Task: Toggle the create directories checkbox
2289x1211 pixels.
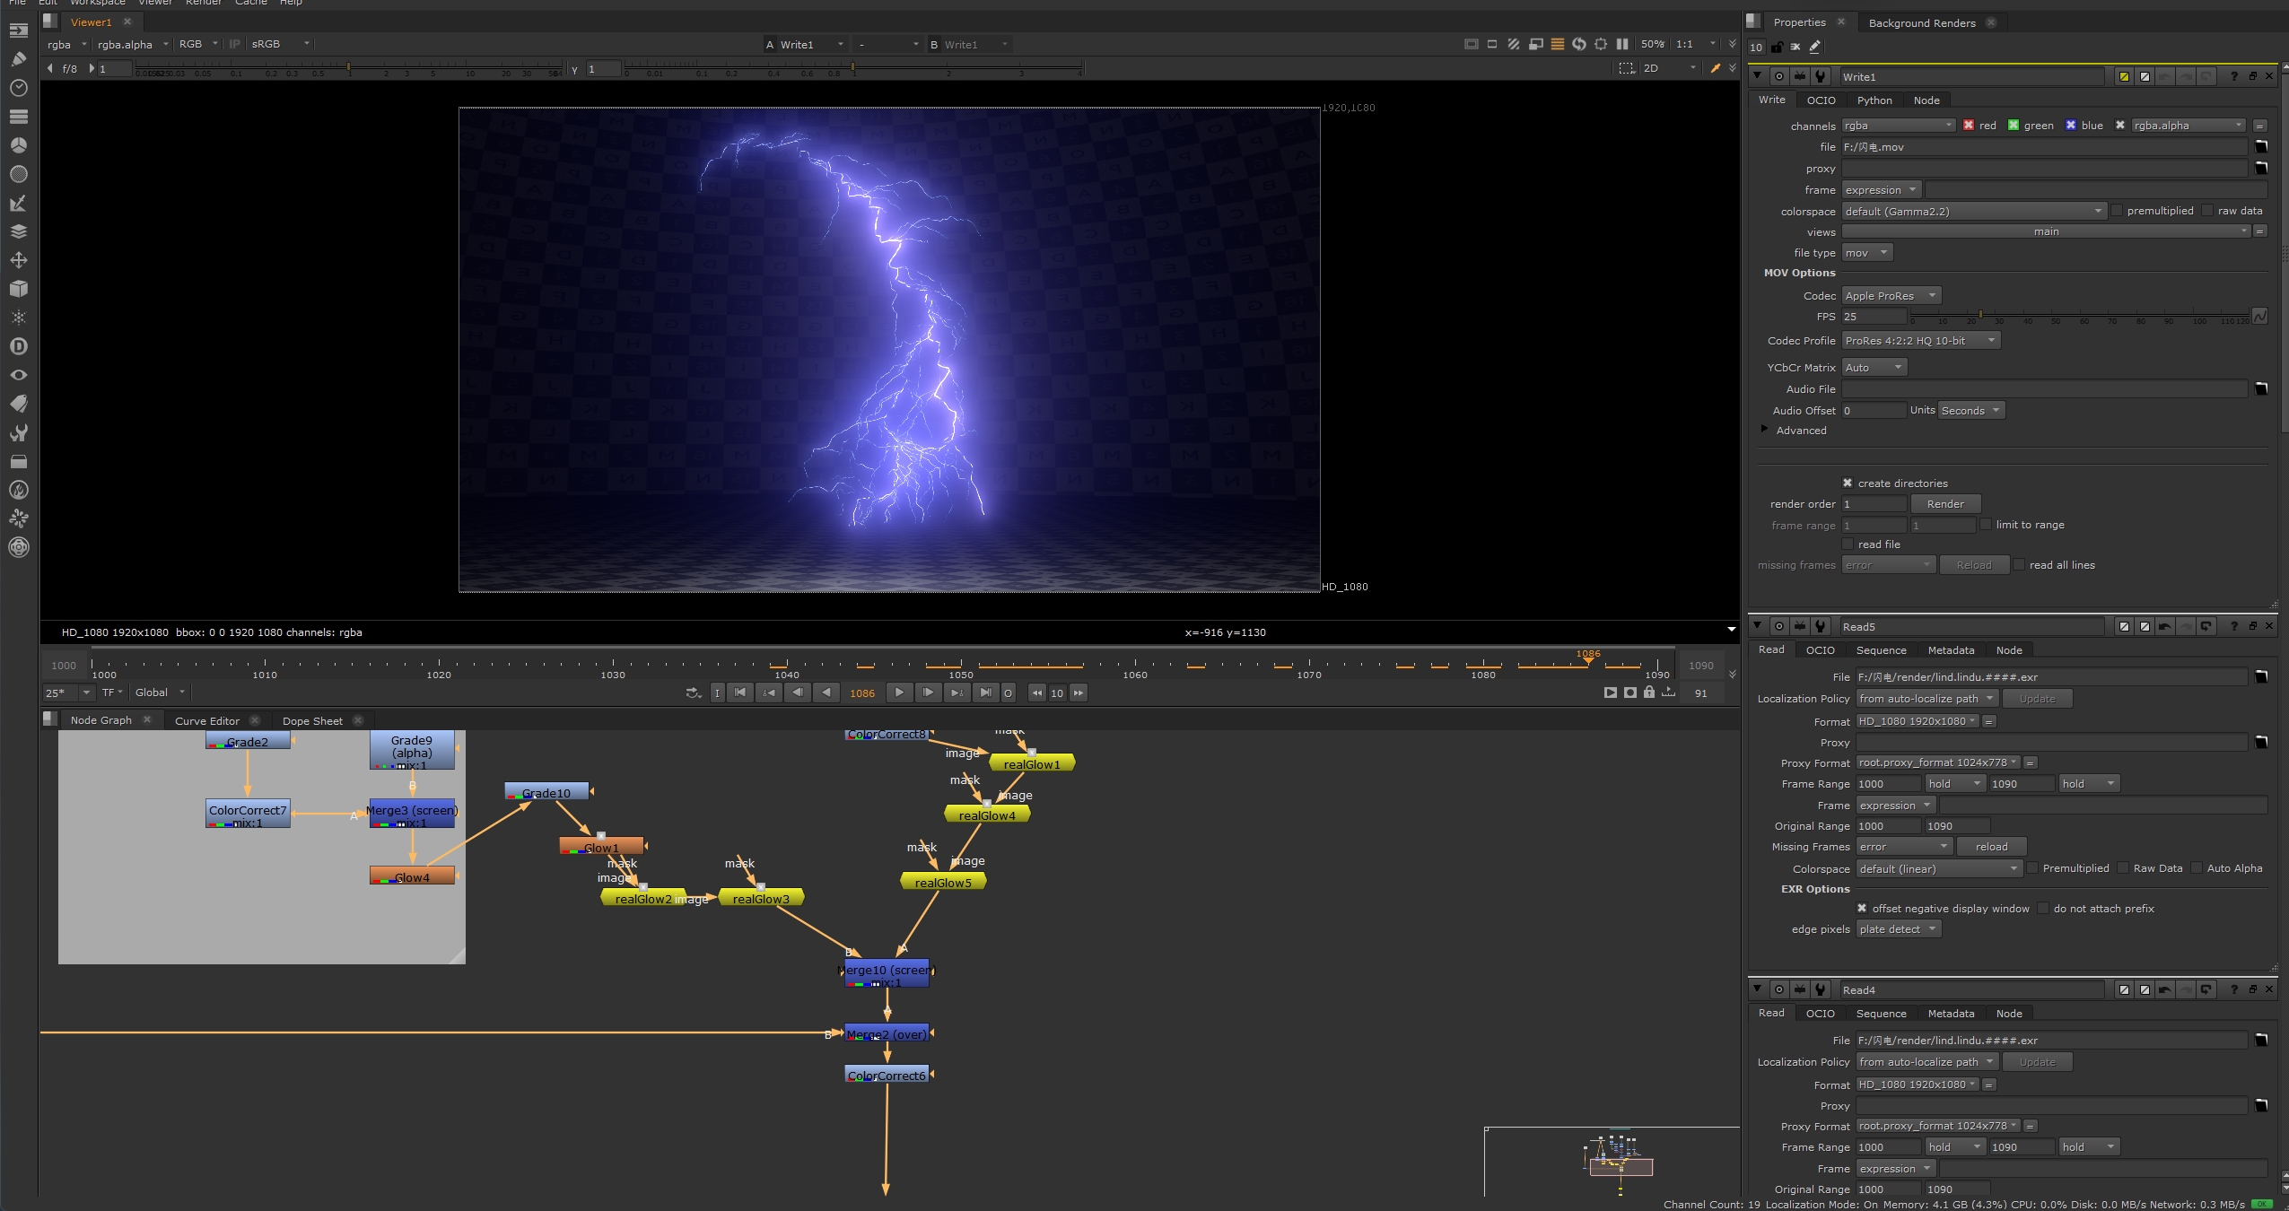Action: [x=1848, y=483]
